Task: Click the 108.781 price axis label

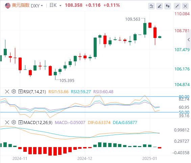Action: 182,30
